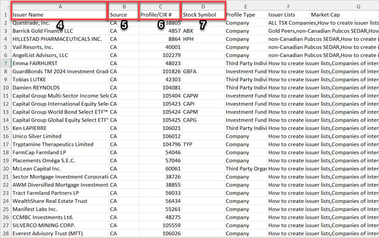
Task: Click the Third Party Organization cell for McLean Capital
Action: pos(246,168)
